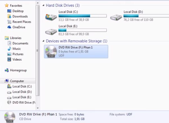
Task: Click "13,1 GB free of 38,9 GB" text
Action: [x=74, y=20]
